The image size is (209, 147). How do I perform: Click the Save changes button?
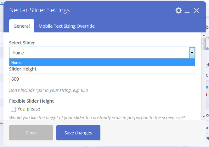click(x=78, y=133)
